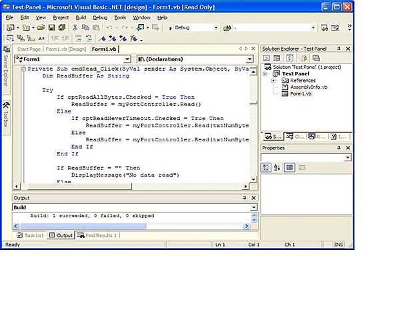Open the Build output source dropdown
The height and width of the screenshot is (320, 400).
click(253, 207)
